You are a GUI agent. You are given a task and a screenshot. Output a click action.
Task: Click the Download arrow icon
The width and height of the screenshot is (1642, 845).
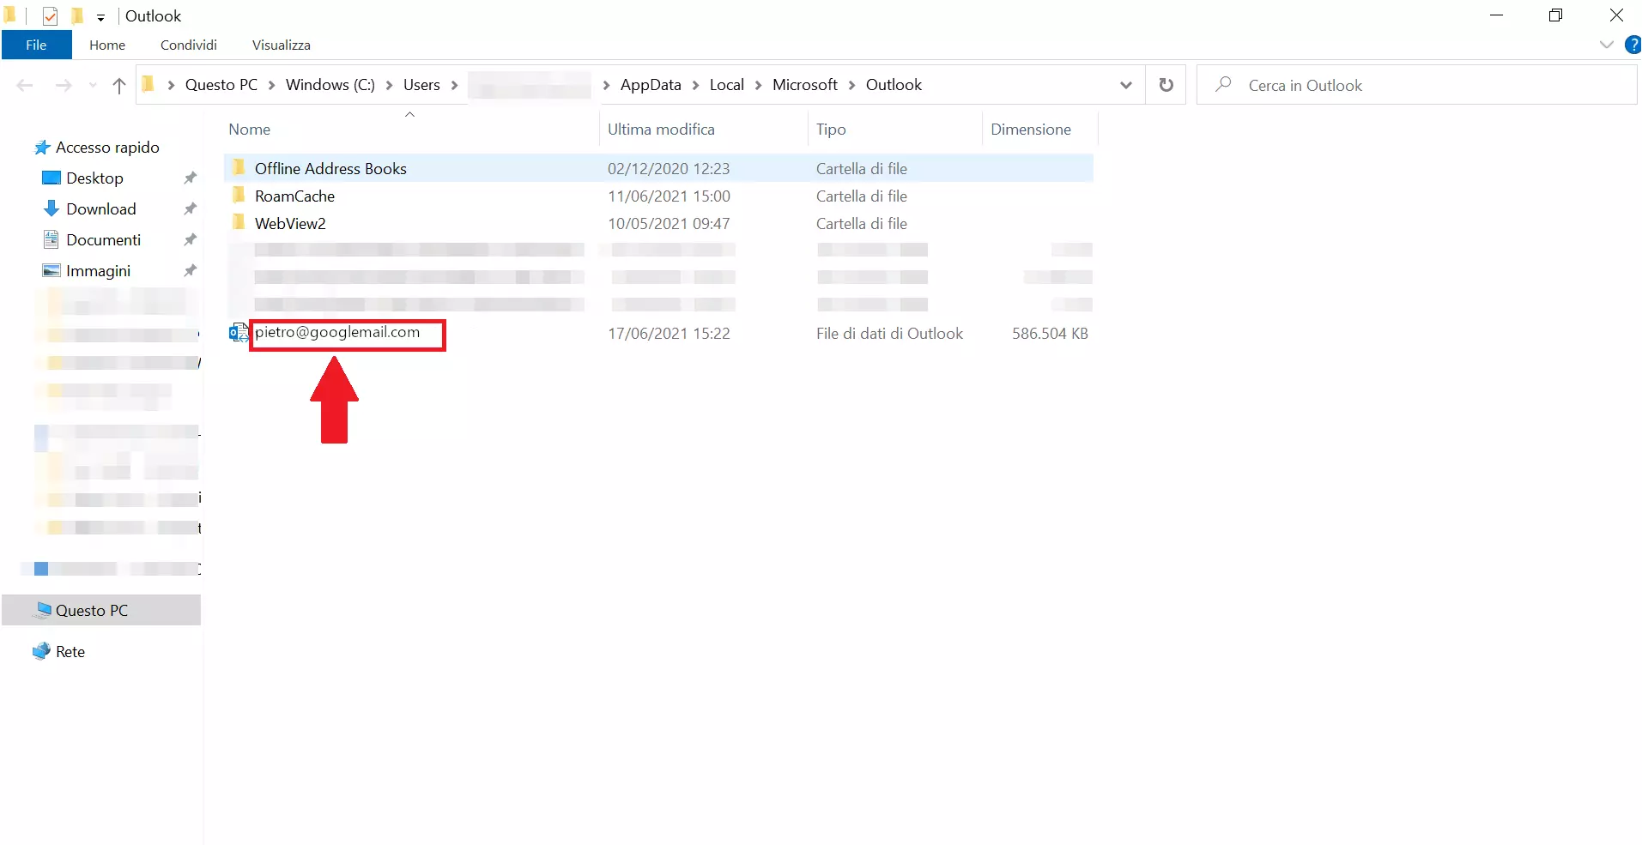(52, 208)
